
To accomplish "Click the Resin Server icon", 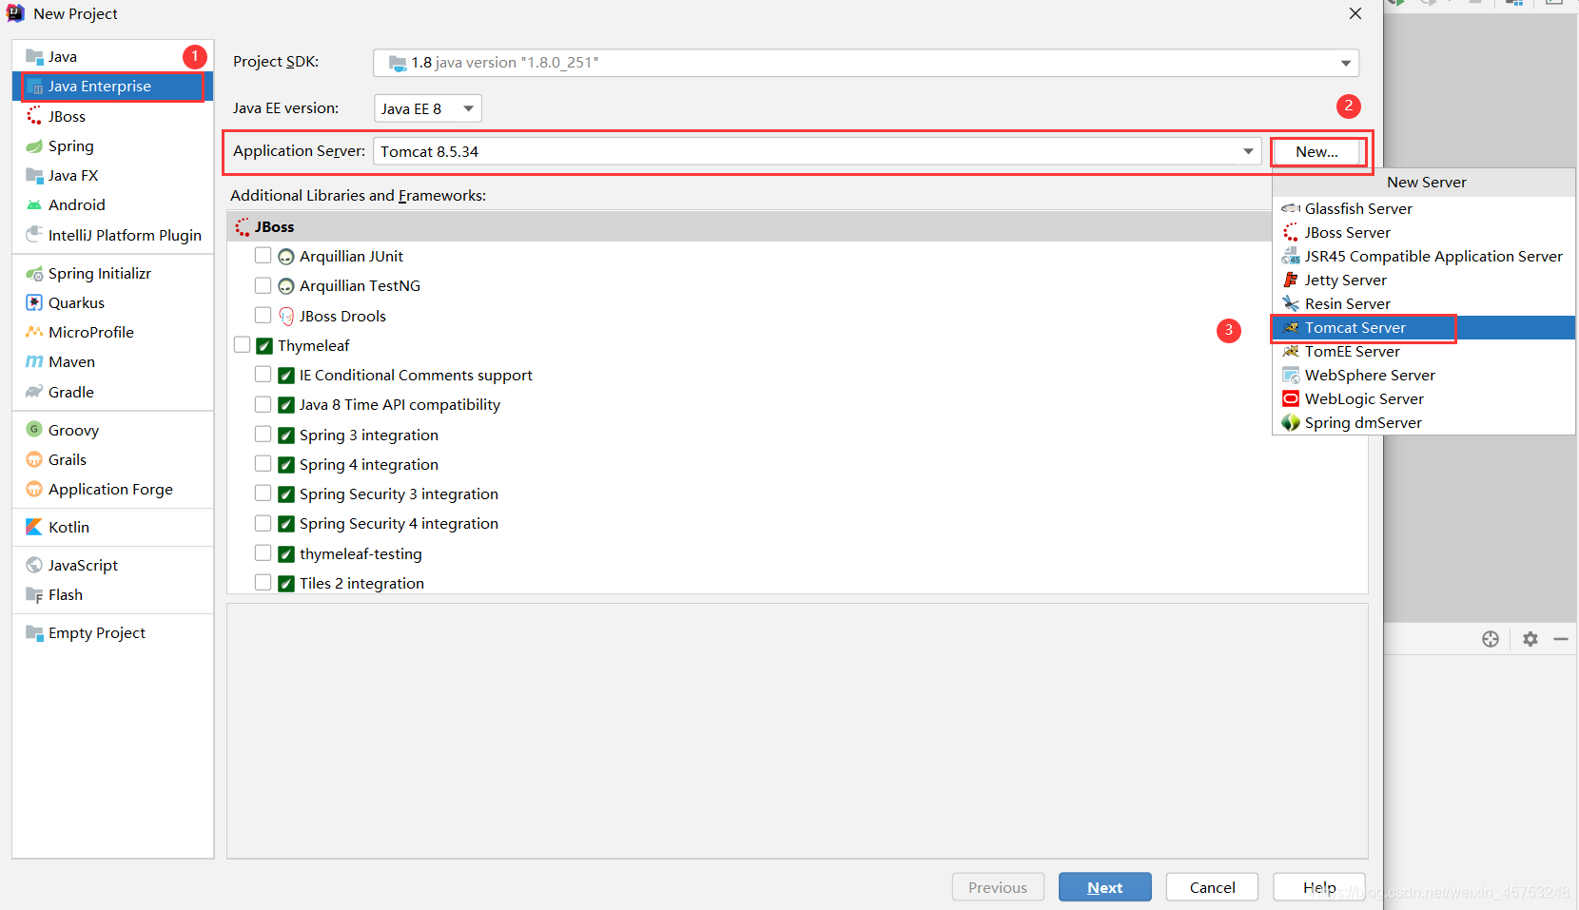I will click(x=1291, y=303).
